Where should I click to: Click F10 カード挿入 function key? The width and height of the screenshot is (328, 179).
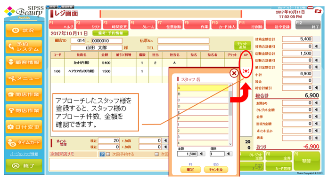pyautogui.click(x=224, y=24)
